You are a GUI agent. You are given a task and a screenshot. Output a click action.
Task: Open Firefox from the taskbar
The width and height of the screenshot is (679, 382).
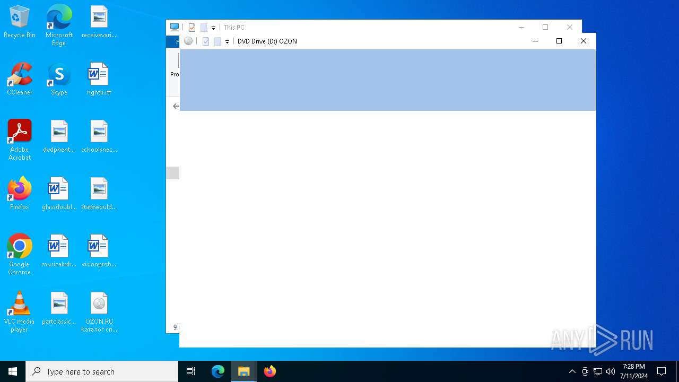[x=270, y=371]
